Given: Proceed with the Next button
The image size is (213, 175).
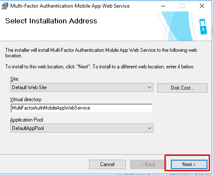Looking at the screenshot, I should coord(189,164).
